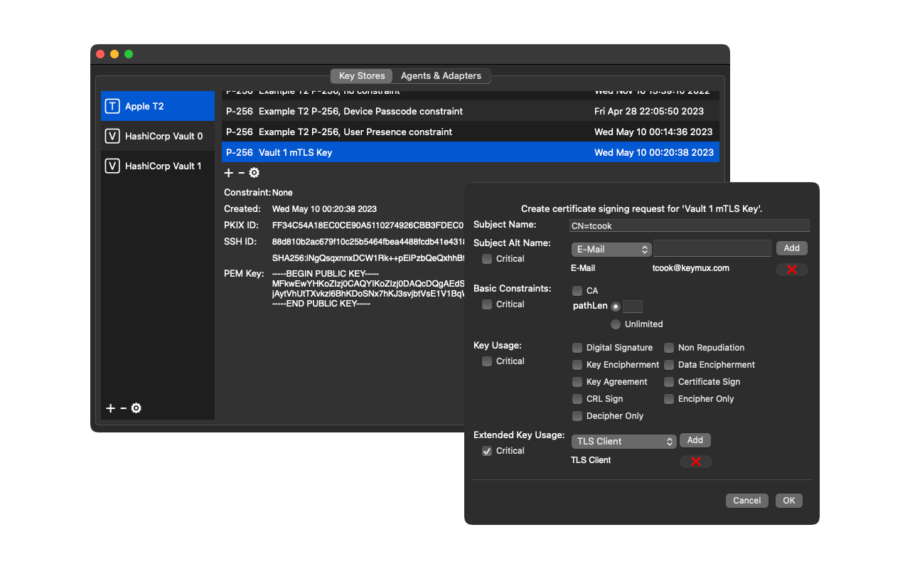This screenshot has height=569, width=910.
Task: Switch to the Agents & Adapters tab
Action: point(440,76)
